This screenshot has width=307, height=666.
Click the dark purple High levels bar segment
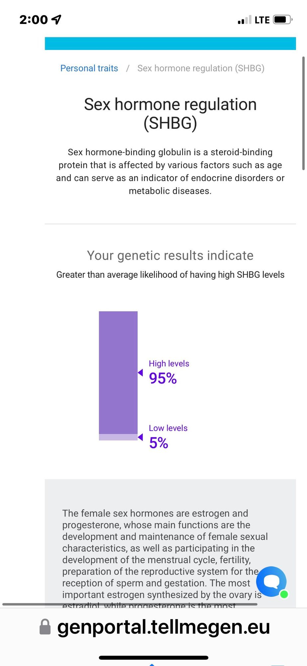118,372
